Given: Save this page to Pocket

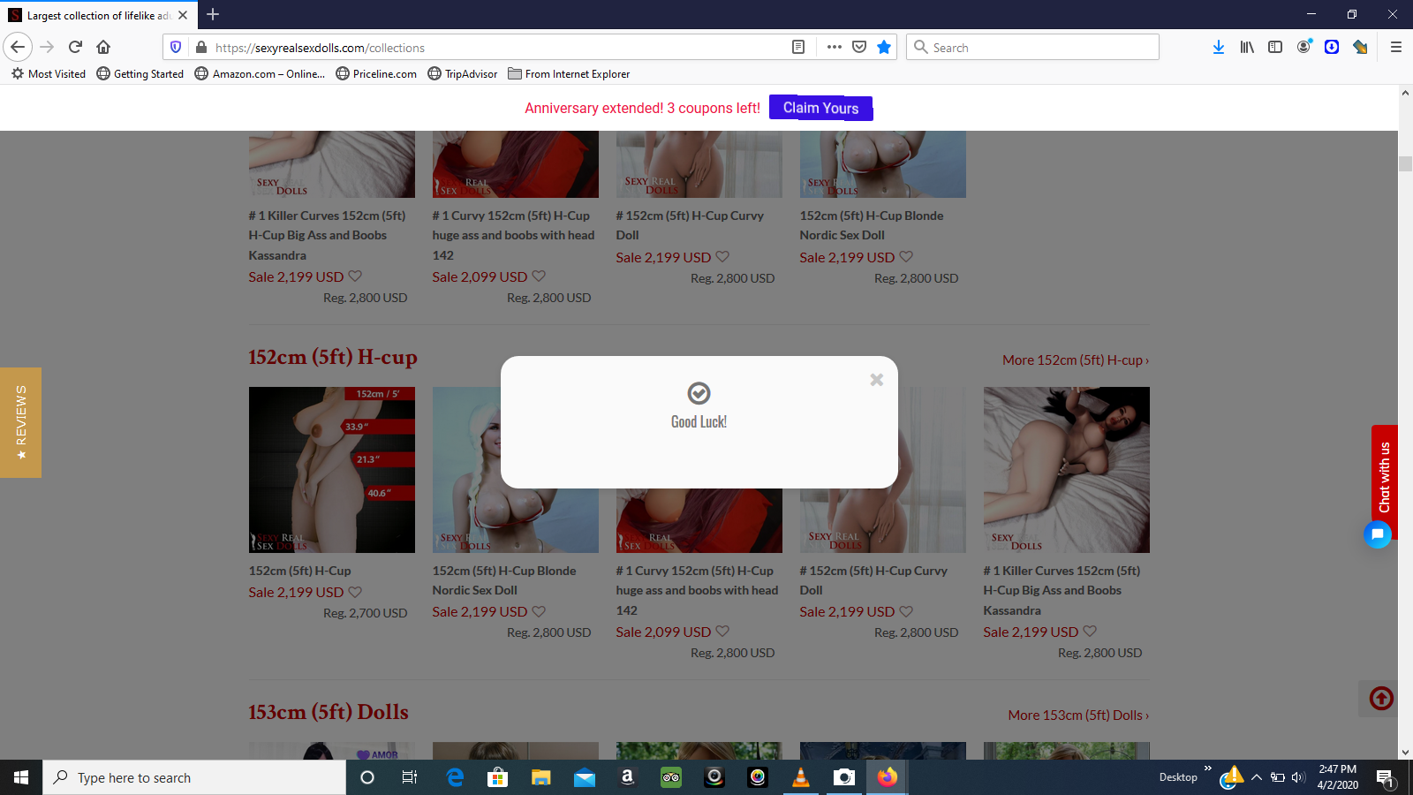Looking at the screenshot, I should click(859, 47).
